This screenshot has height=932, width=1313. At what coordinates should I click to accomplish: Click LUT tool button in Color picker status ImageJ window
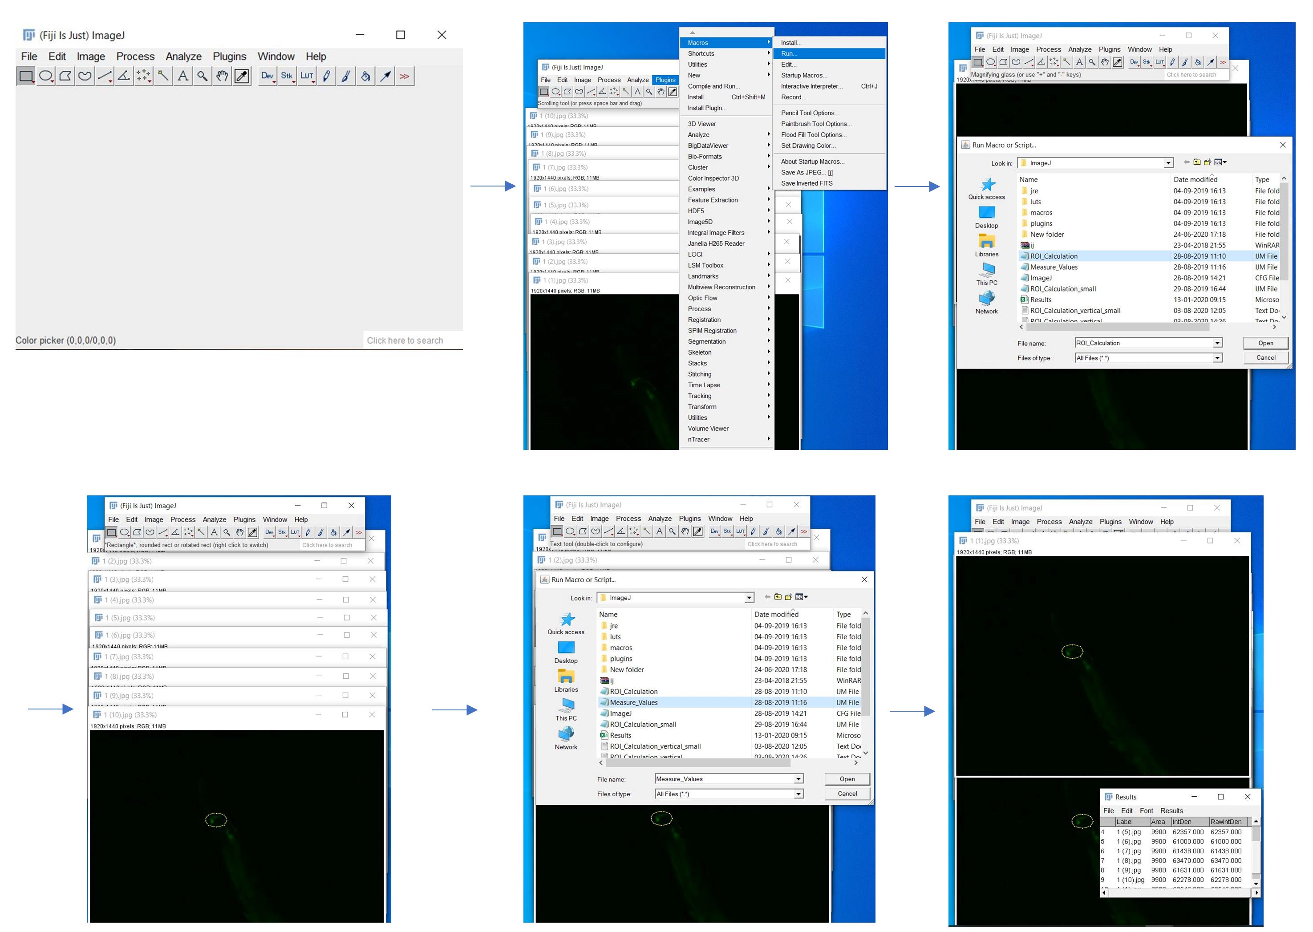tap(307, 76)
